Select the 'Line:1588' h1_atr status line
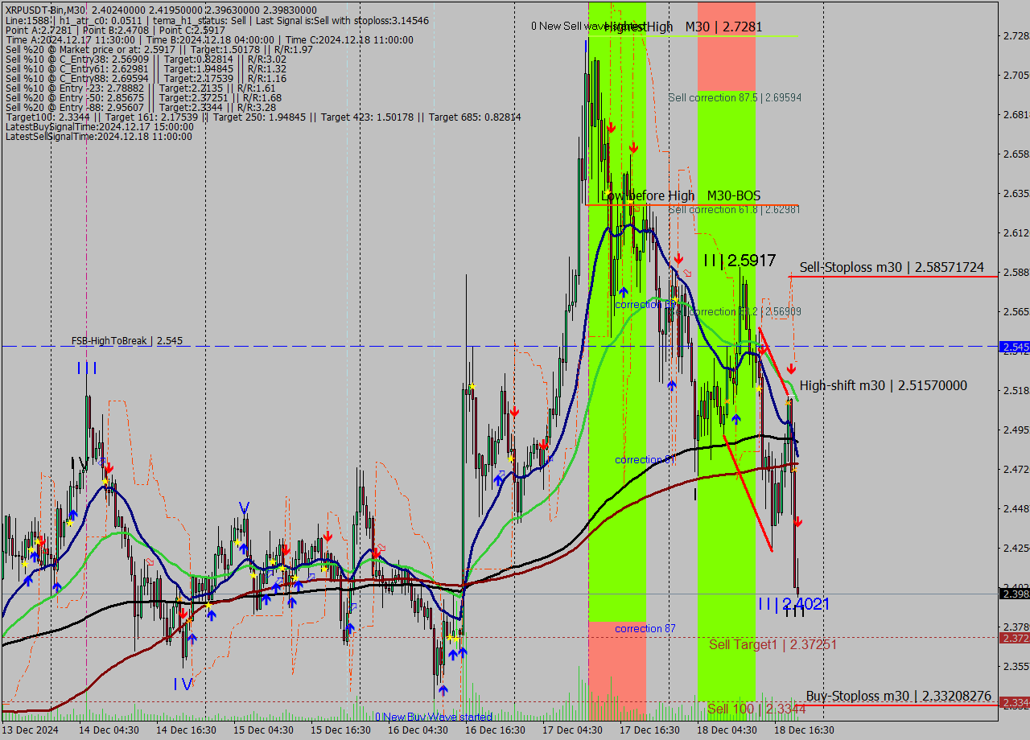 point(217,20)
